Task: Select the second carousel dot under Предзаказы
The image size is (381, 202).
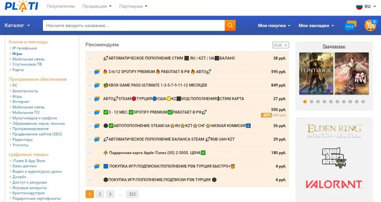Action: 312,102
